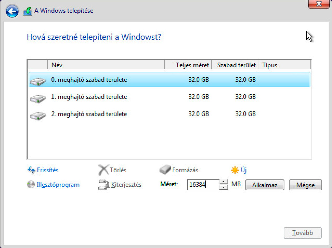Viewport: 332px width, 248px height.
Task: Click the Frissítés refresh arrows icon
Action: tap(31, 170)
